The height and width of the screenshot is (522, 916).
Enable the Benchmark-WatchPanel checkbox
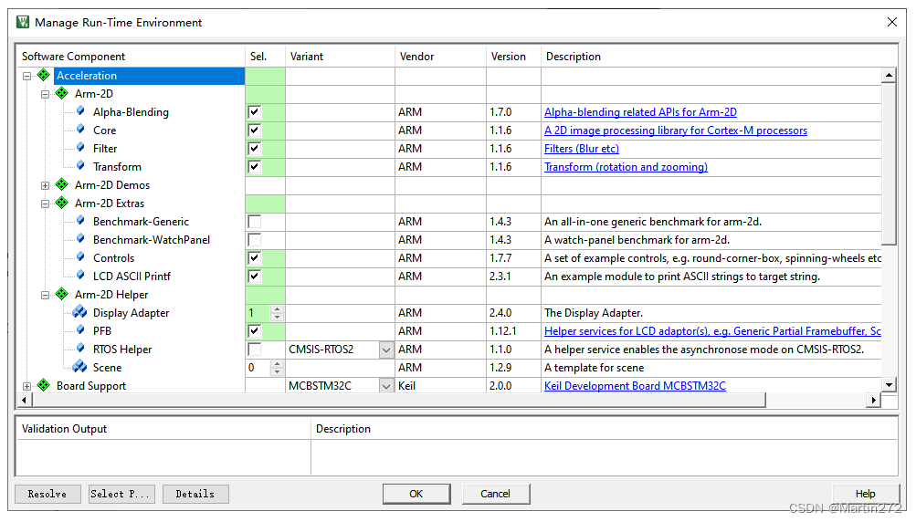pos(254,240)
